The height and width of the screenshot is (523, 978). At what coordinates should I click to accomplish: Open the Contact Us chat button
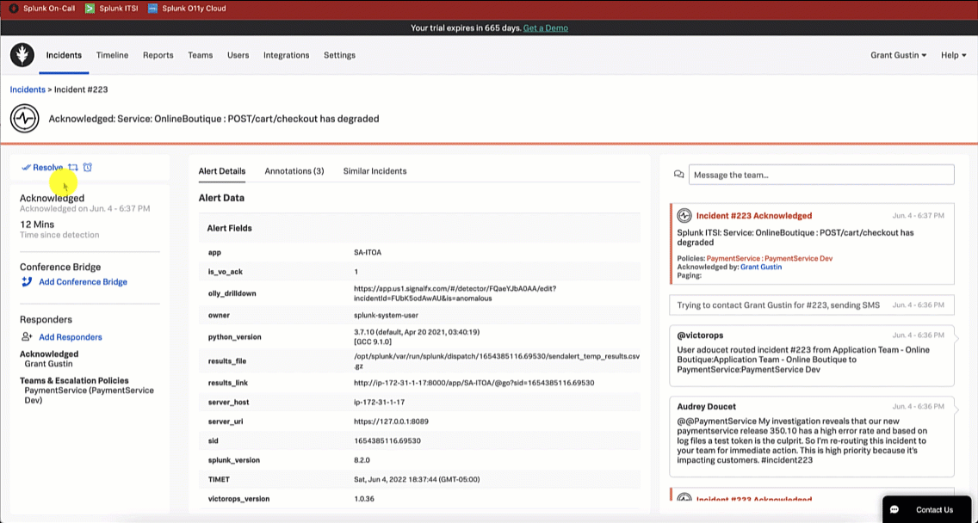pos(925,509)
